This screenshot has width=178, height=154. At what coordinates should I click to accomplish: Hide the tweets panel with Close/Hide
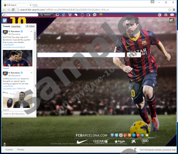click(x=16, y=26)
